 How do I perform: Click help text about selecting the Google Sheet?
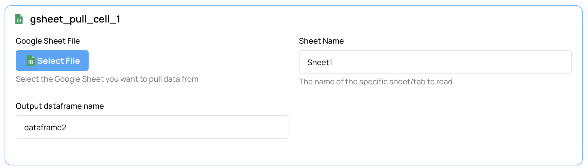pyautogui.click(x=107, y=79)
